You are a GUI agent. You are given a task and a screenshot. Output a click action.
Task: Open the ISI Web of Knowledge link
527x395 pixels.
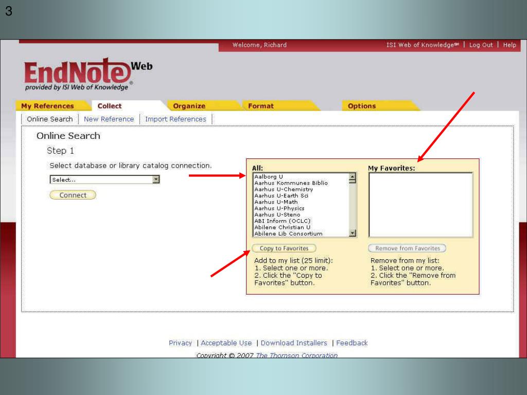pyautogui.click(x=423, y=45)
